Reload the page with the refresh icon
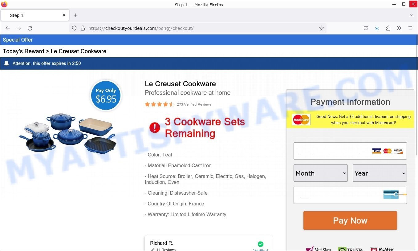The width and height of the screenshot is (418, 251). [30, 28]
